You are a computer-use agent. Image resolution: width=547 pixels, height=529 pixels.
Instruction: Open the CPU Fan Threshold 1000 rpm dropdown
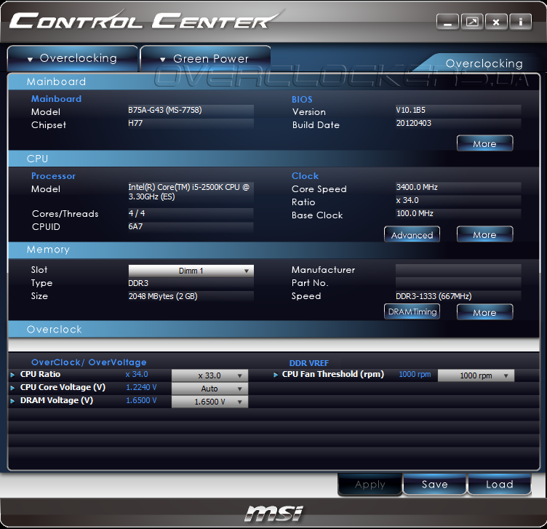click(x=476, y=375)
